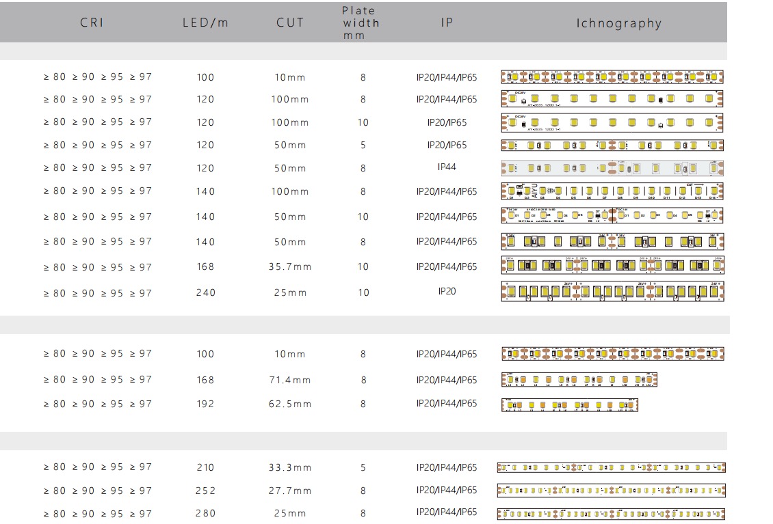Click the standalone IP44 rating cell
Image resolution: width=773 pixels, height=524 pixels.
(x=447, y=167)
